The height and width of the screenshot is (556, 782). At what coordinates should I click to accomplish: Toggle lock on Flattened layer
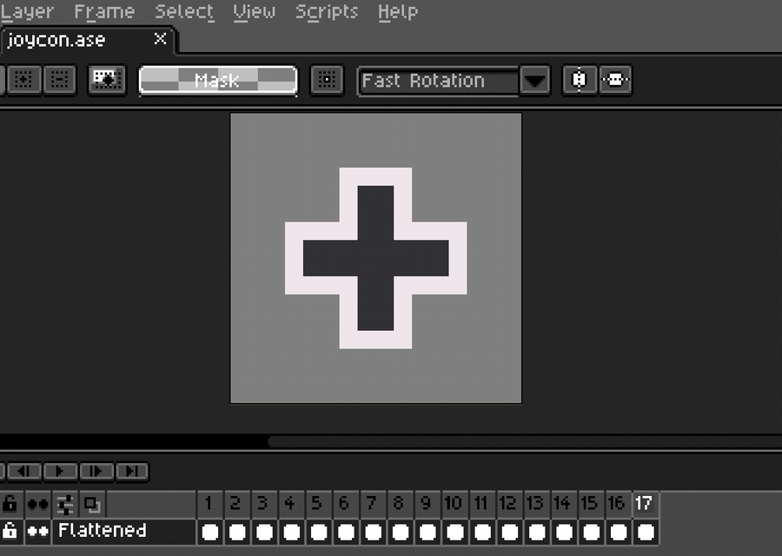[x=10, y=531]
